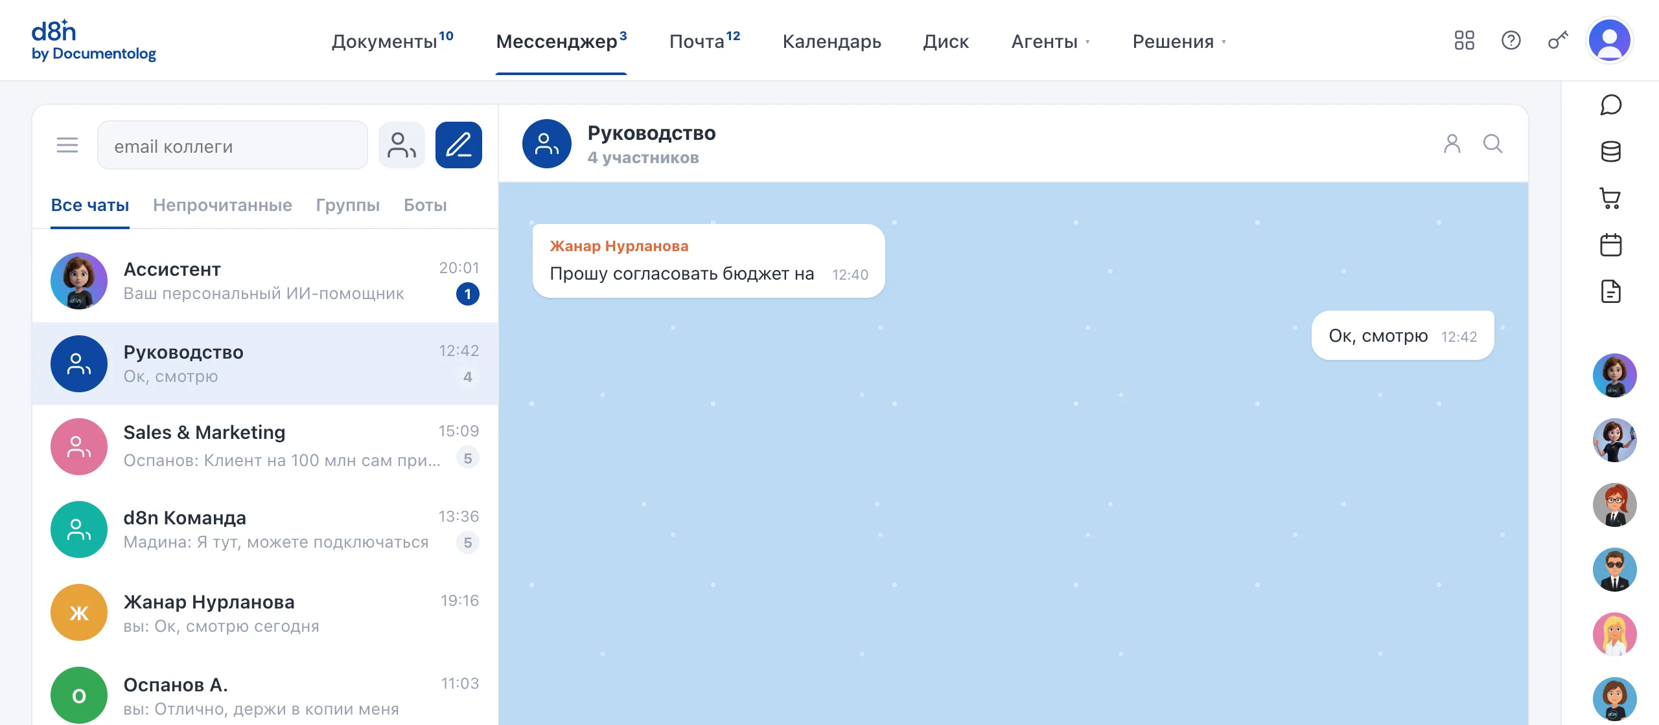Viewport: 1659px width, 725px height.
Task: Click the pink Sales & Marketing group avatar
Action: (x=79, y=447)
